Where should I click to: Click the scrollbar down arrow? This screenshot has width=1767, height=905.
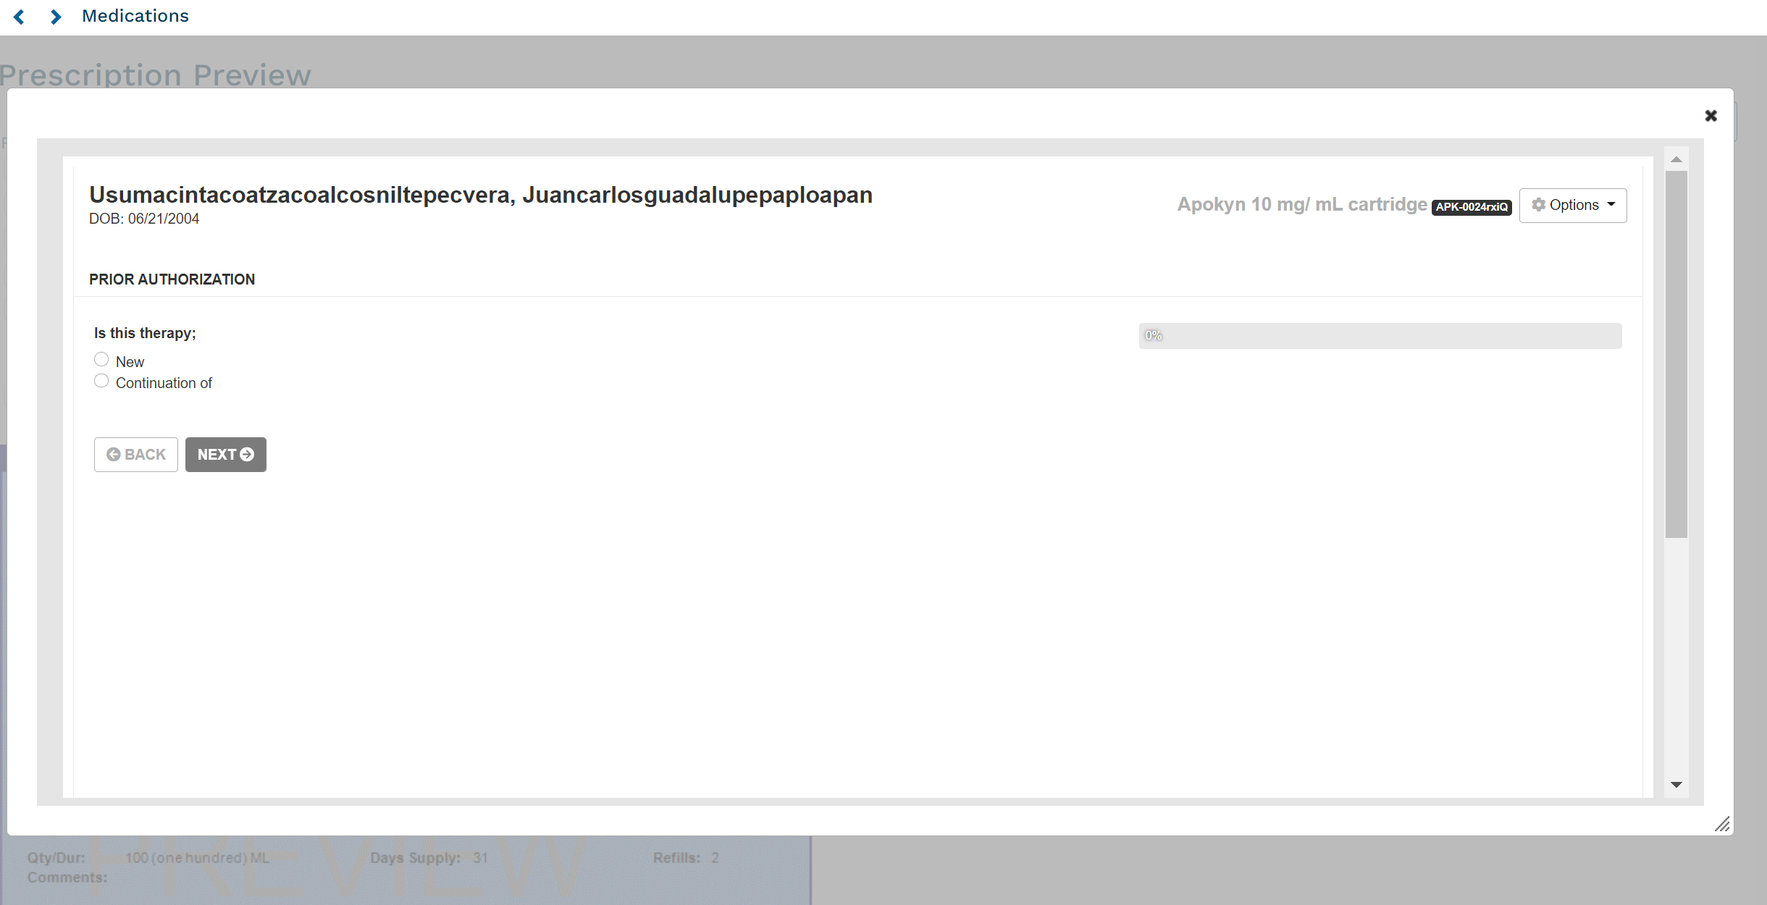click(1676, 785)
